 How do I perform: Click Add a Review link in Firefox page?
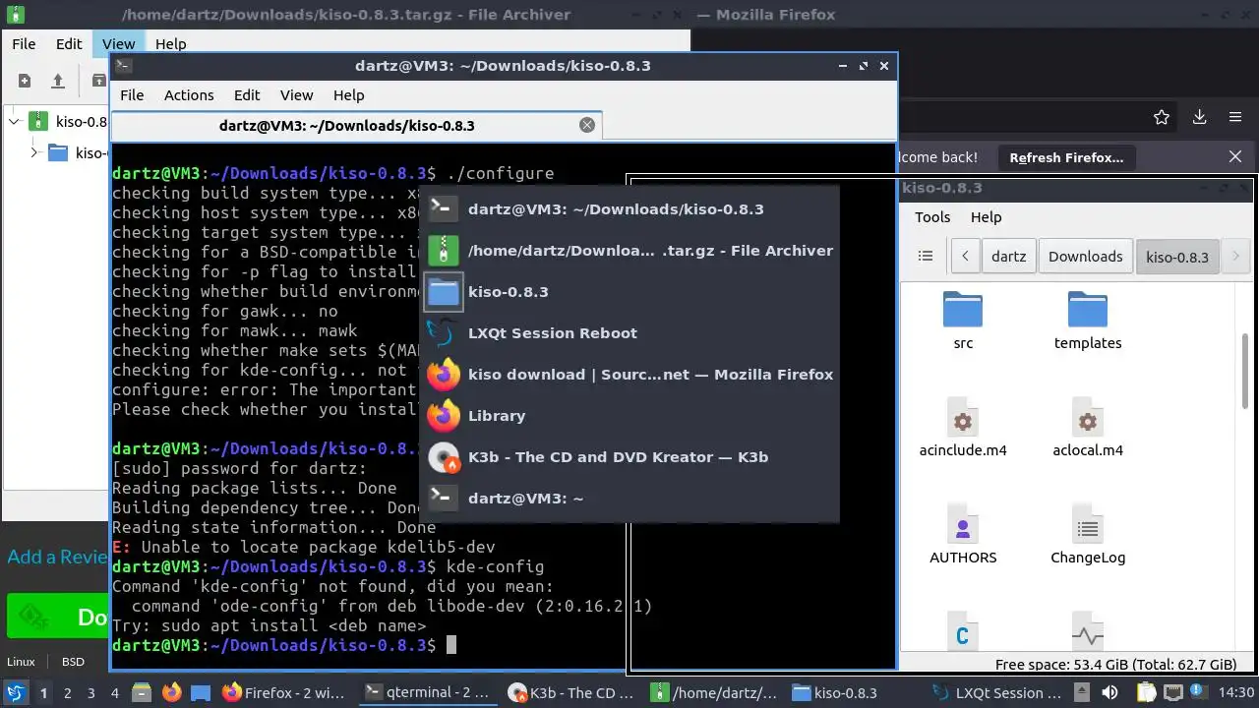[57, 557]
